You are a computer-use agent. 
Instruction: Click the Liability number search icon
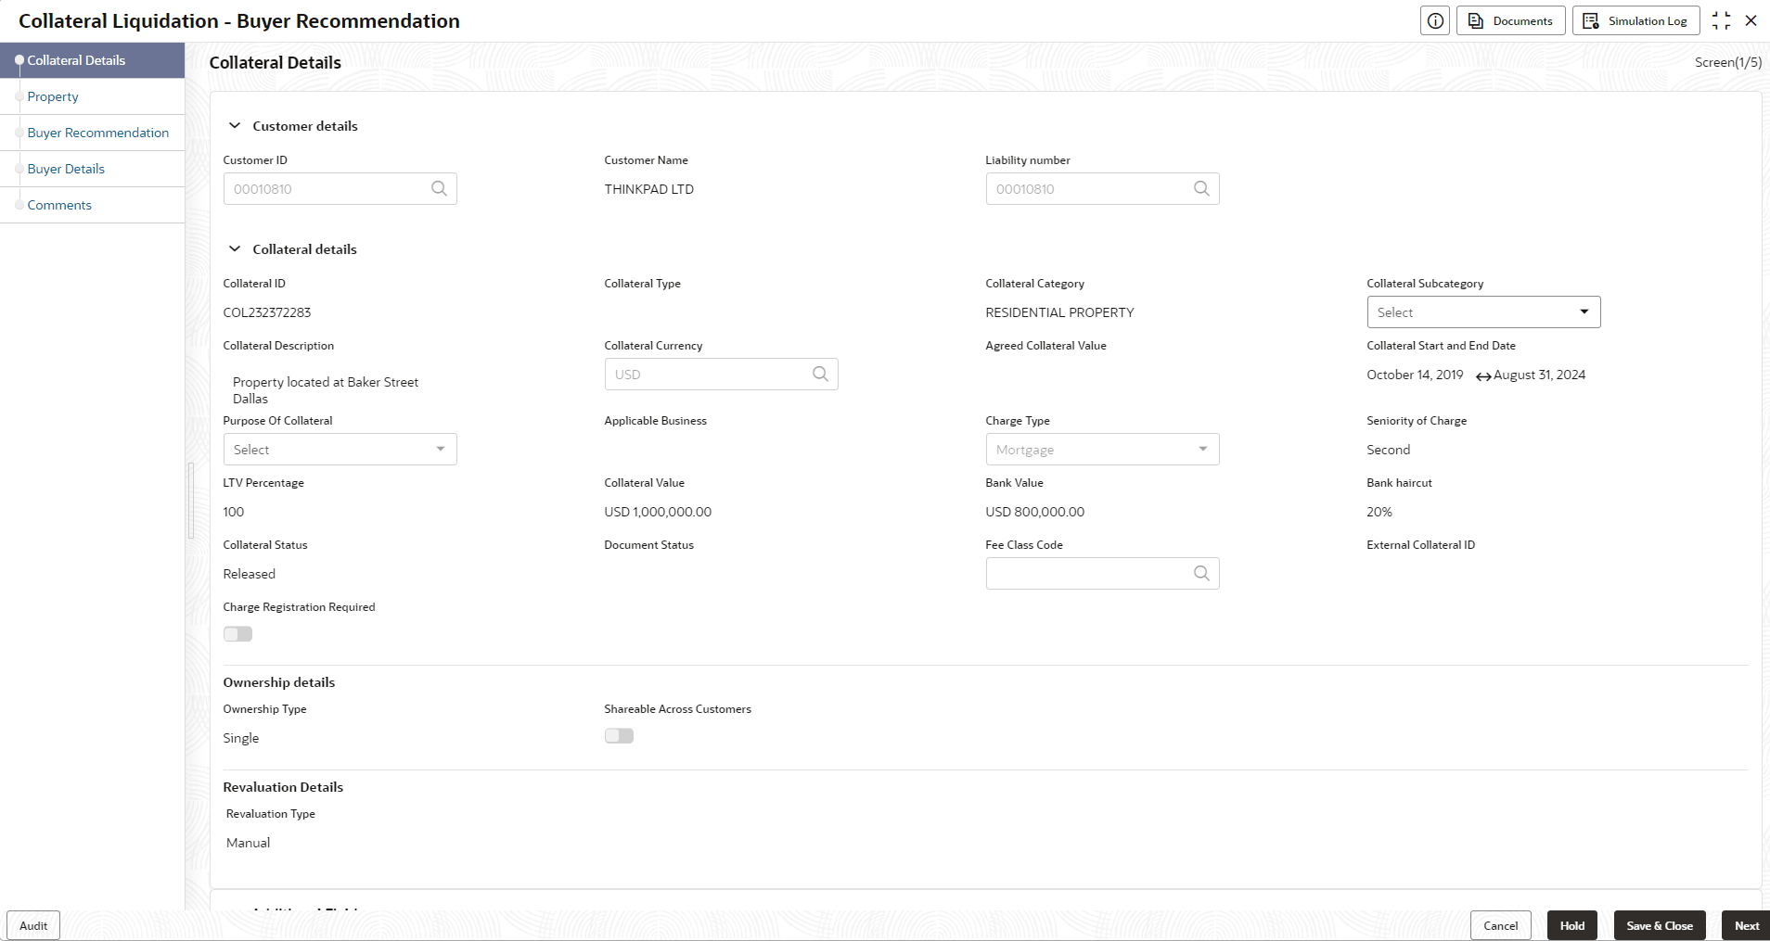click(x=1201, y=188)
